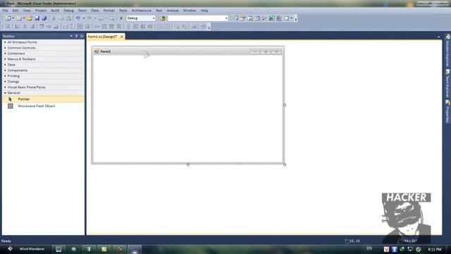Show the collapsed Team Explorer side tab
Image resolution: width=451 pixels, height=254 pixels.
[x=447, y=83]
